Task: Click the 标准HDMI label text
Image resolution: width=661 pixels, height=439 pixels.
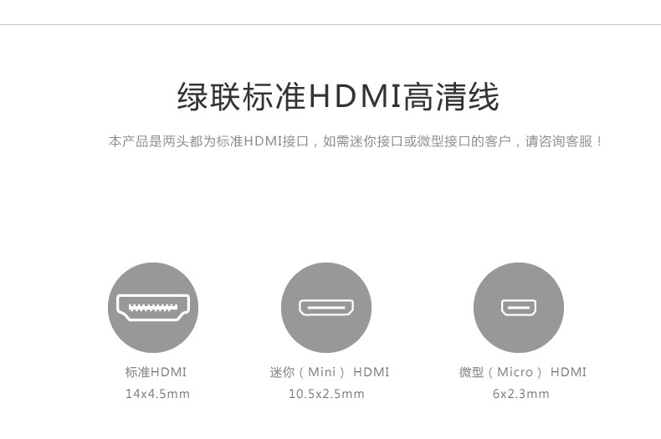Action: pyautogui.click(x=156, y=372)
